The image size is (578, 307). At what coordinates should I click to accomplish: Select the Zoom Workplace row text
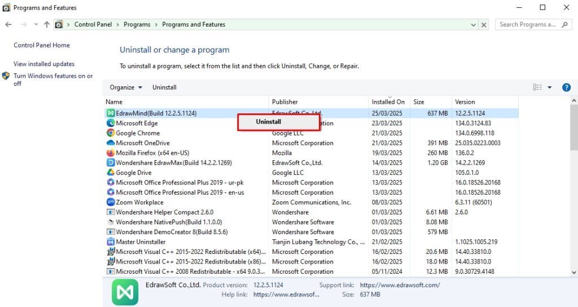(x=139, y=203)
